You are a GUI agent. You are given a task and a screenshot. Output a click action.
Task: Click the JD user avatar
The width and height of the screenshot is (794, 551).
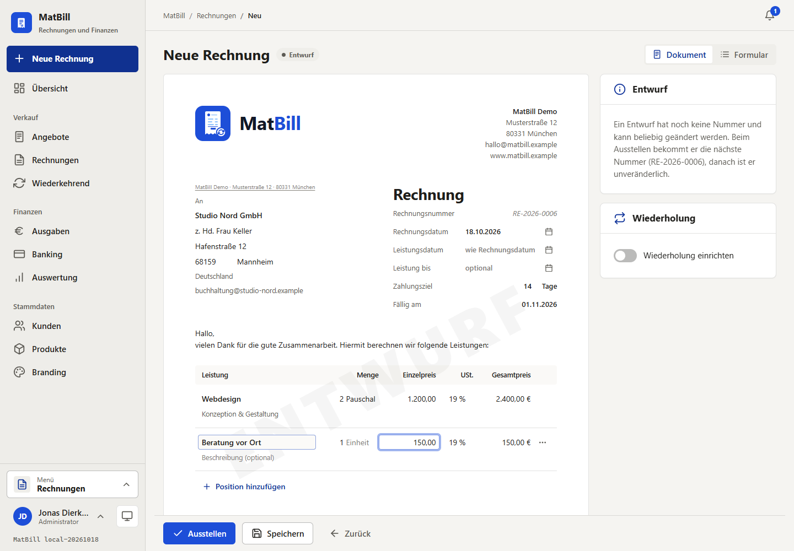point(23,516)
